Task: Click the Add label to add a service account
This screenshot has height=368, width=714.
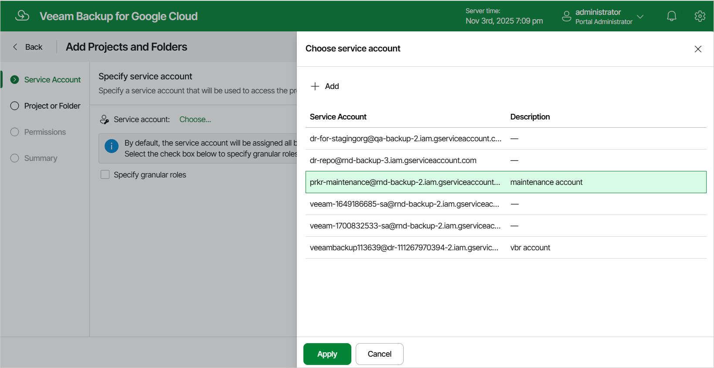Action: [x=332, y=86]
